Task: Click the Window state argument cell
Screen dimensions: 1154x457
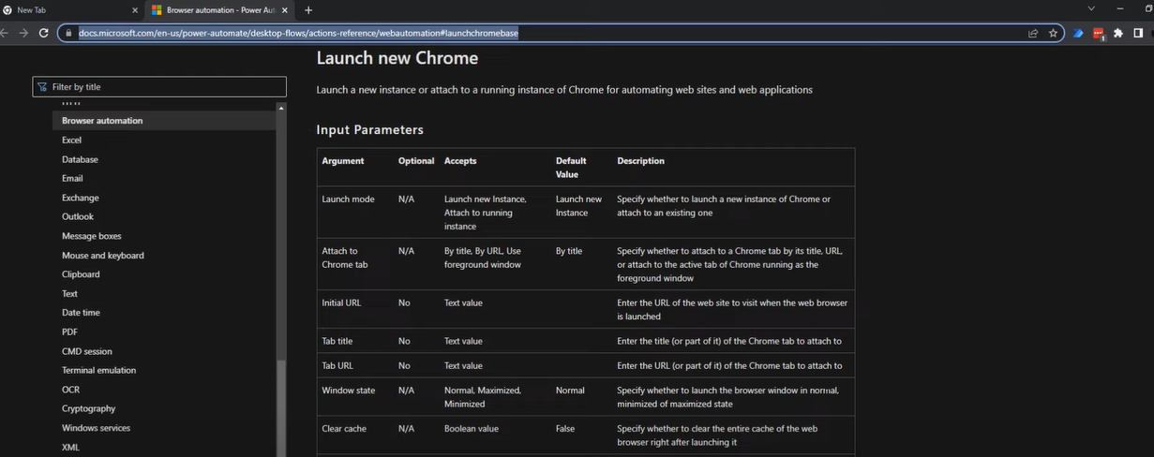Action: pos(348,391)
